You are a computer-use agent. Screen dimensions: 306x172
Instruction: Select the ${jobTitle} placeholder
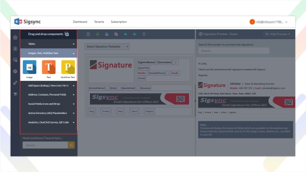144,68
